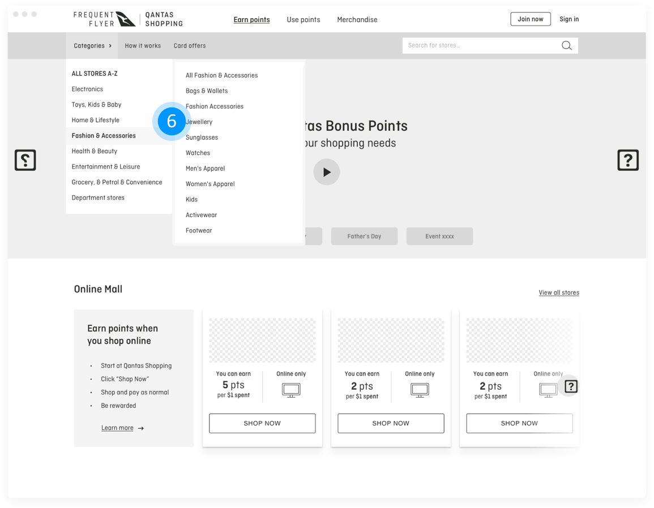
Task: Focus the Search for stores field
Action: click(490, 45)
